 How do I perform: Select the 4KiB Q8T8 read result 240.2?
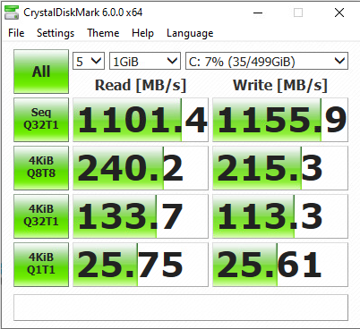141,168
